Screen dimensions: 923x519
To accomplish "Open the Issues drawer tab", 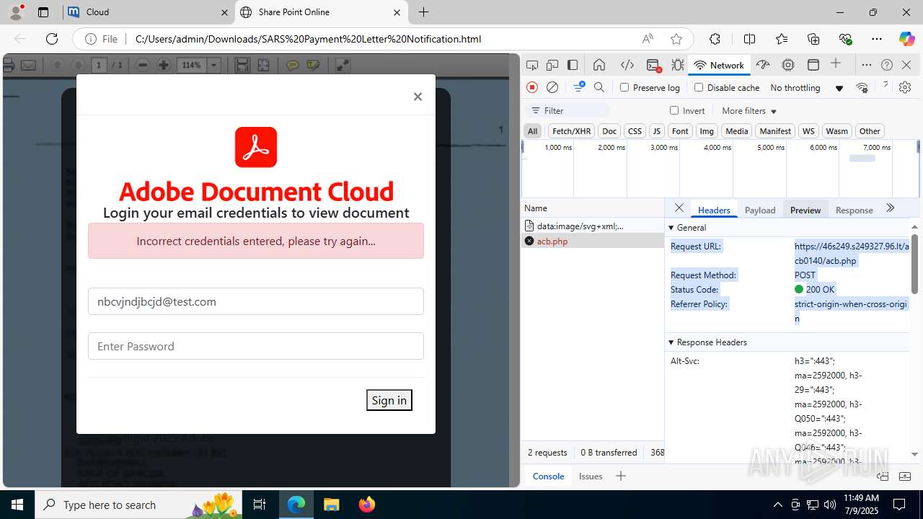I will click(x=591, y=476).
